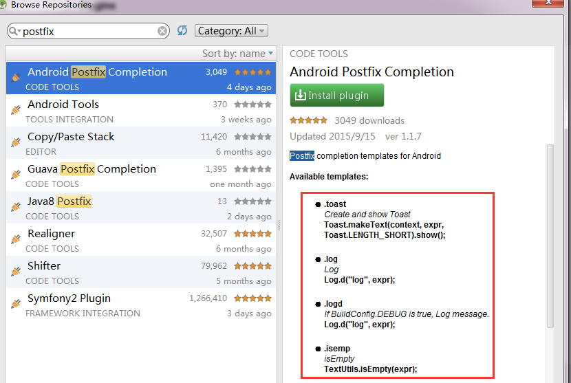Click the Symfony2 Plugin plug icon
This screenshot has height=383, width=571.
16,304
